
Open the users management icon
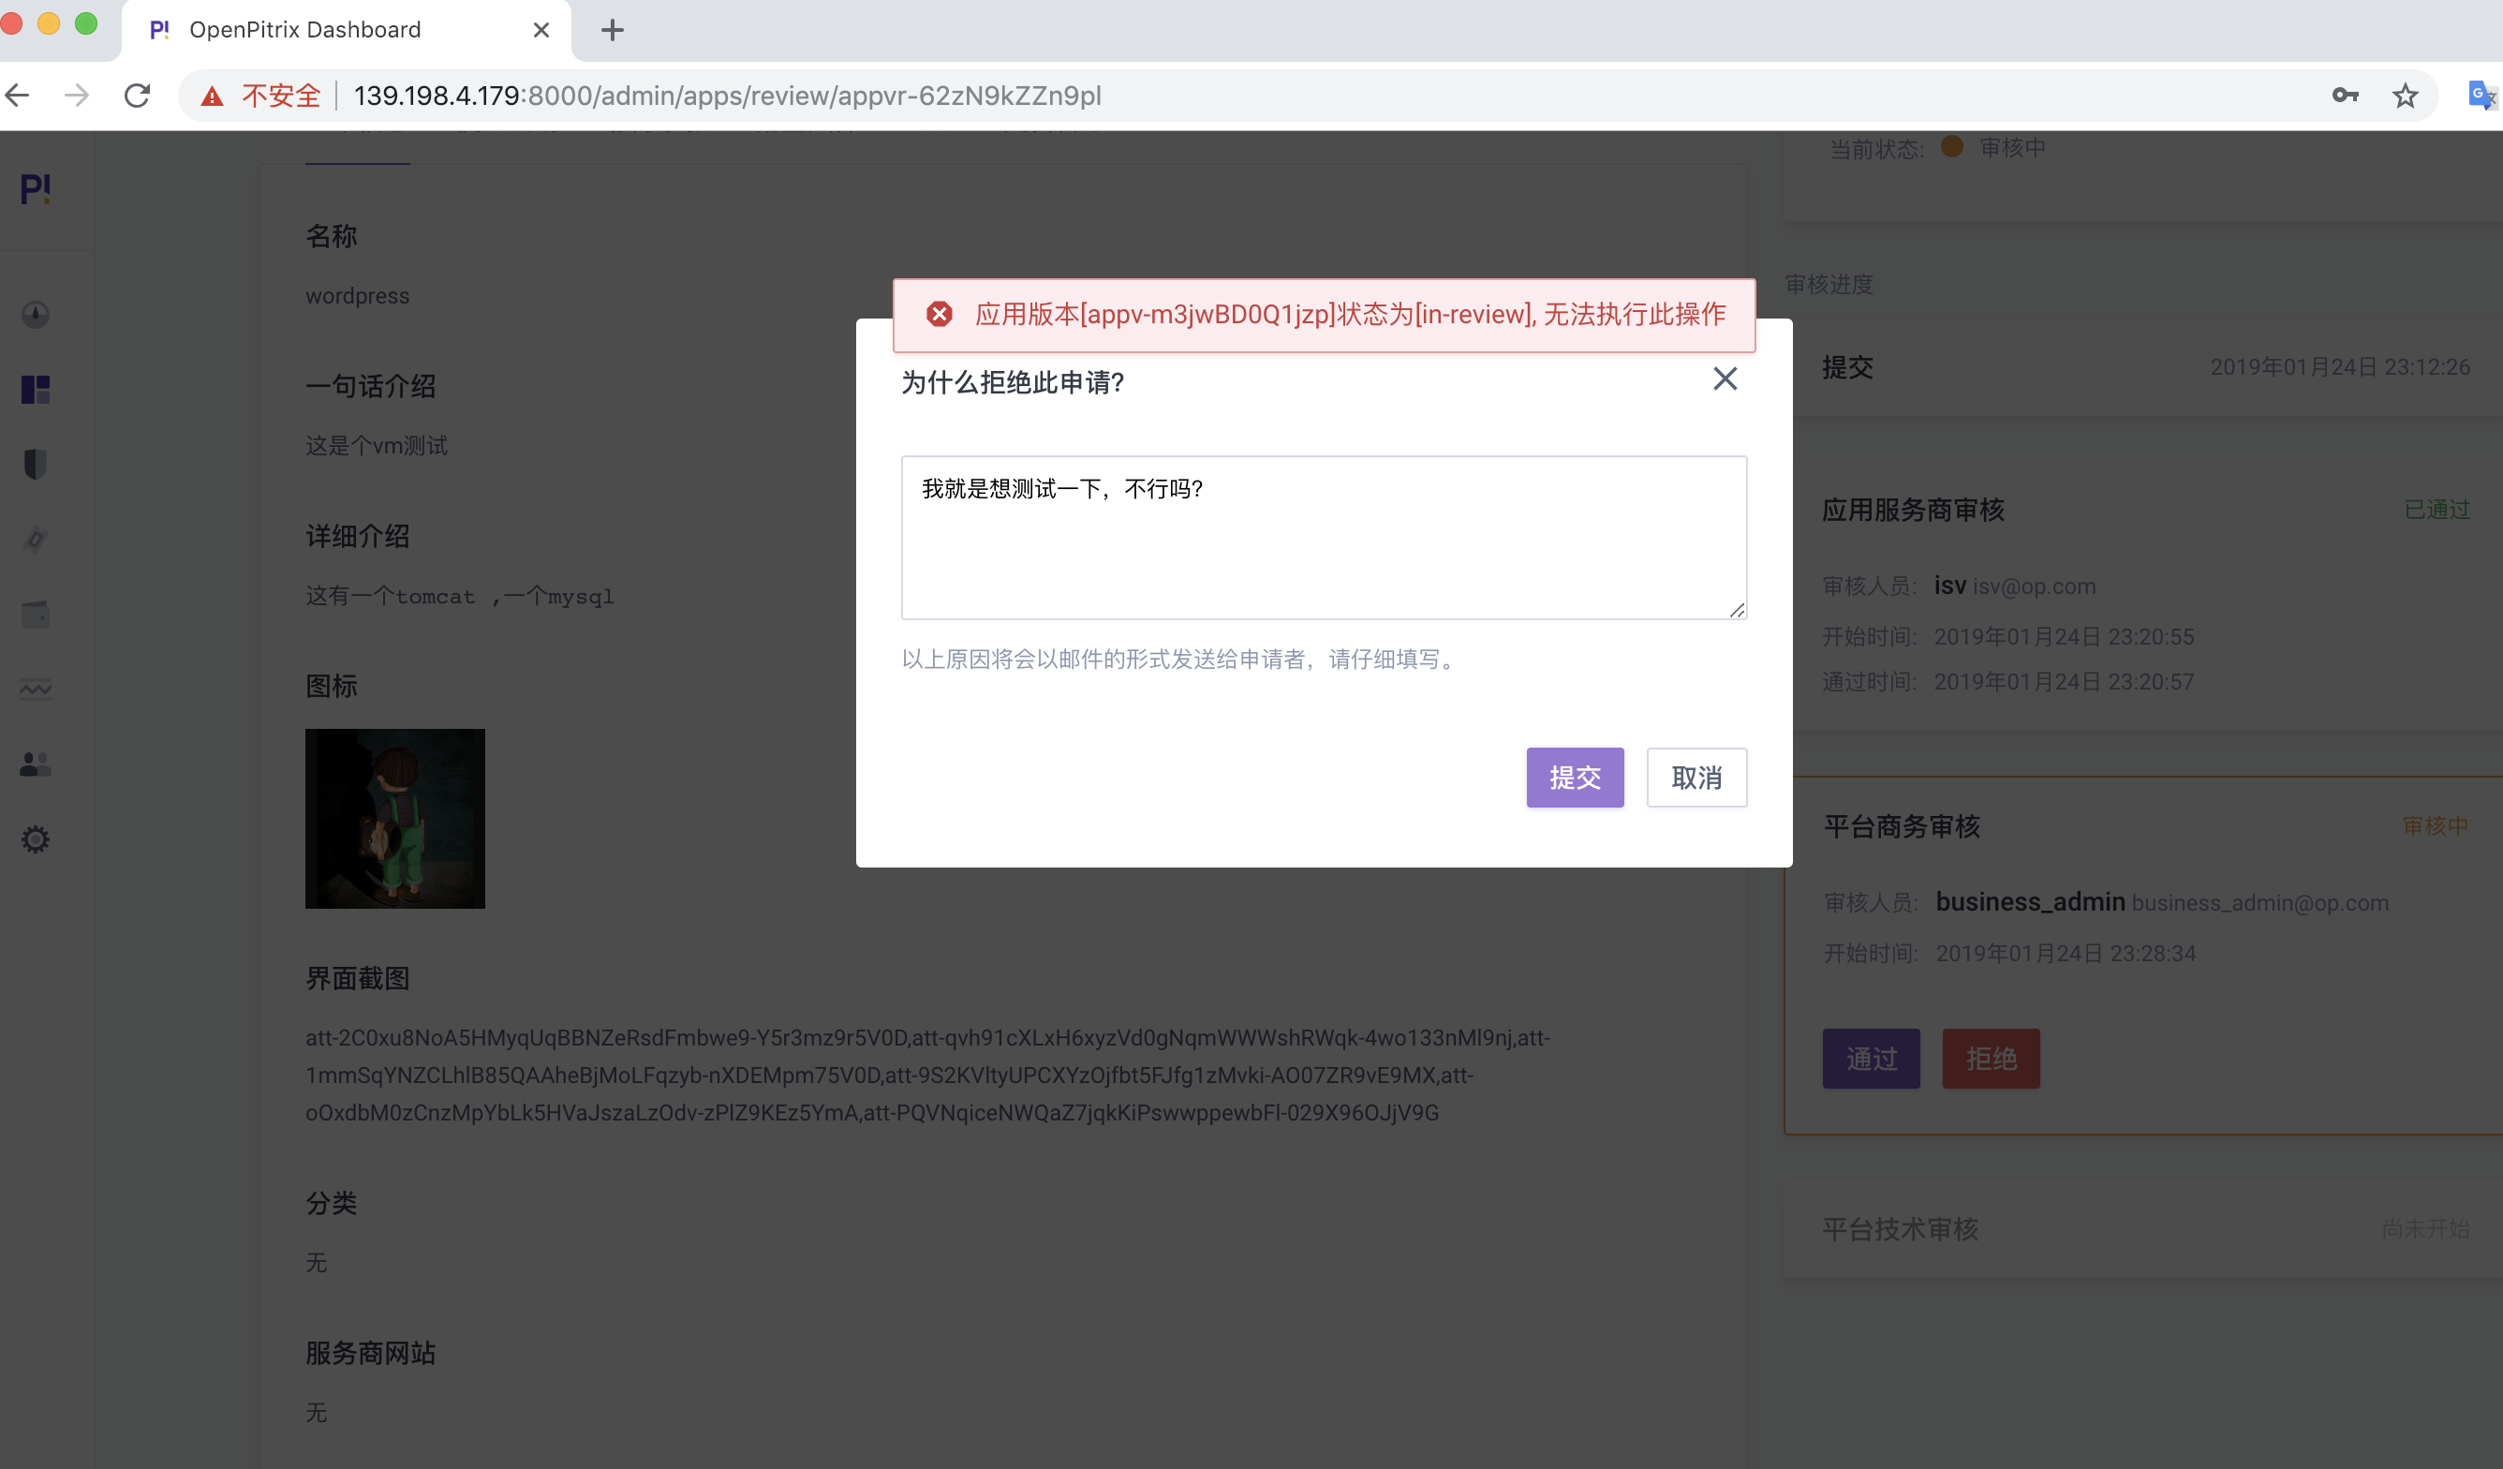[x=35, y=763]
